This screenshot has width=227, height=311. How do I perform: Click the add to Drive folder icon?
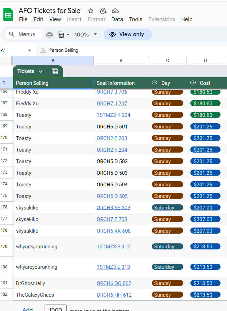(103, 11)
